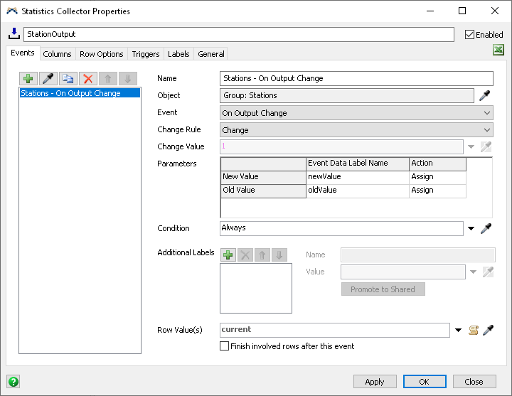The image size is (512, 396).
Task: Open the Change Rule dropdown
Action: point(356,130)
